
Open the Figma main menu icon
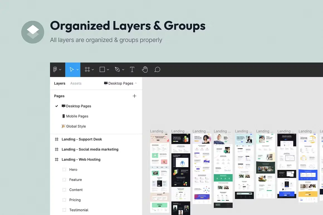pos(55,70)
